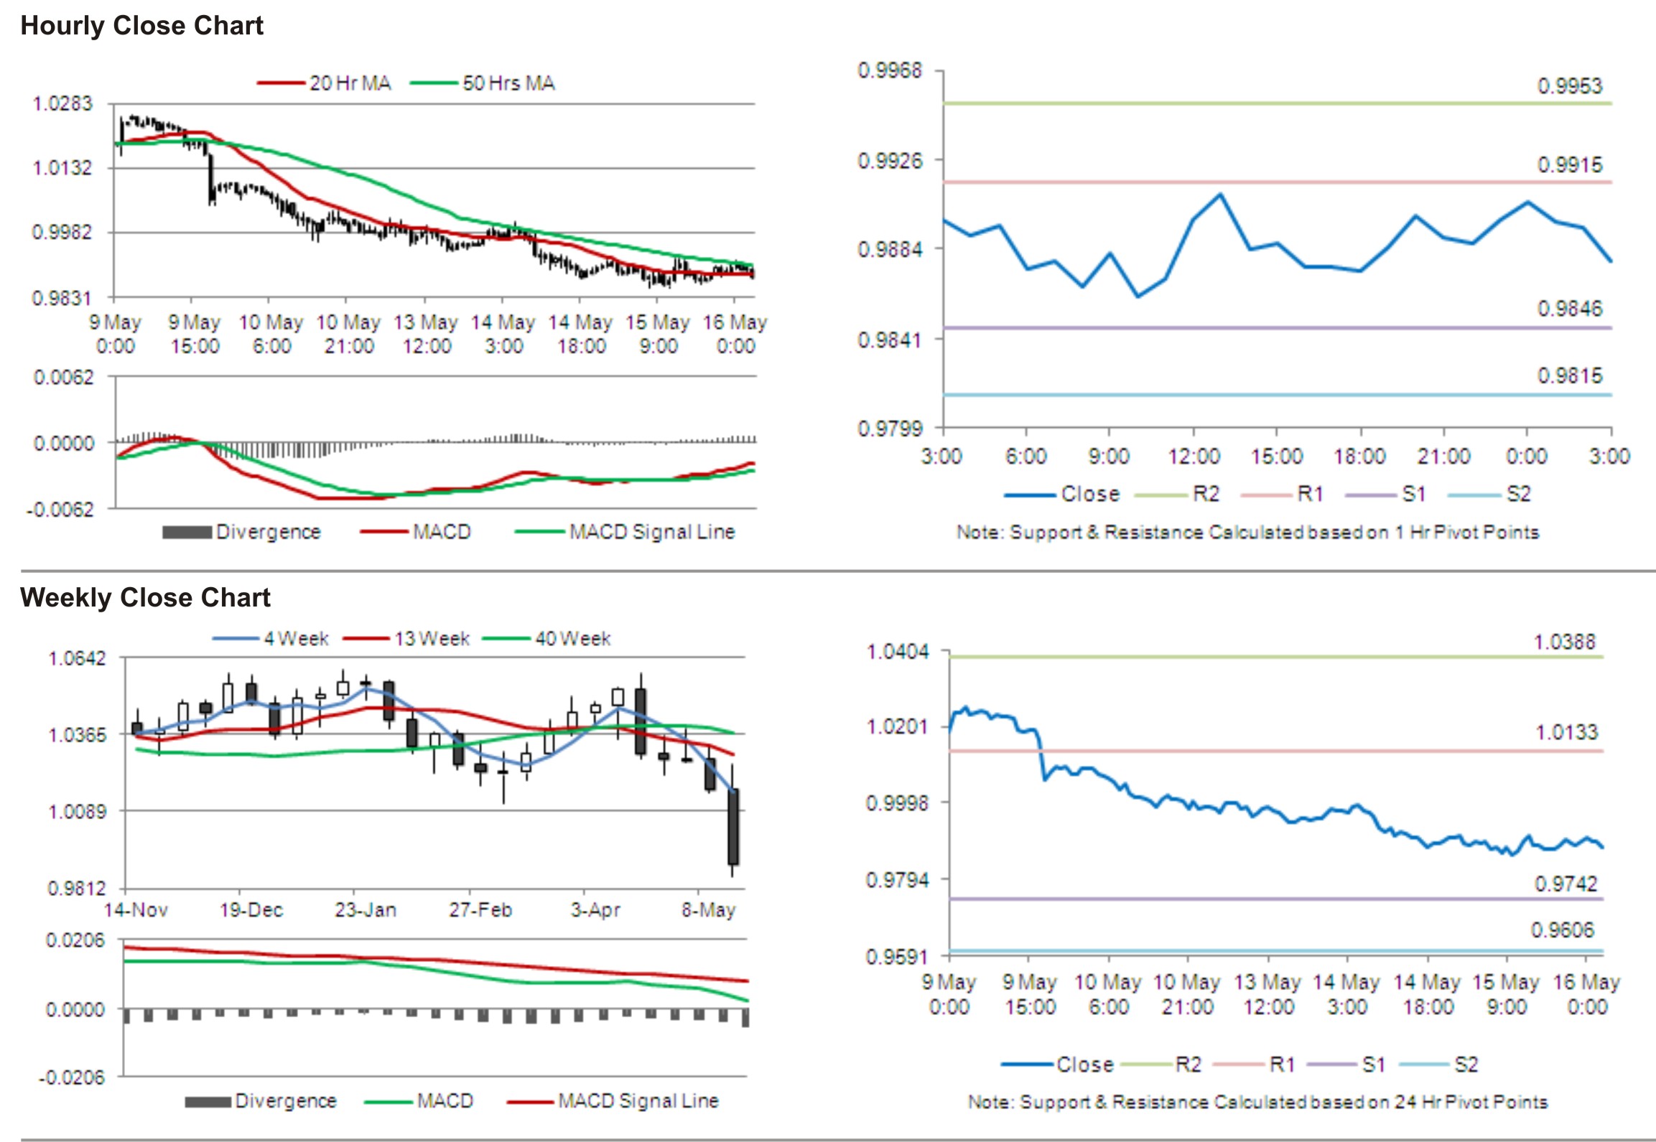
Task: Click the -0.0206 weekly MACD axis value
Action: 72,1077
